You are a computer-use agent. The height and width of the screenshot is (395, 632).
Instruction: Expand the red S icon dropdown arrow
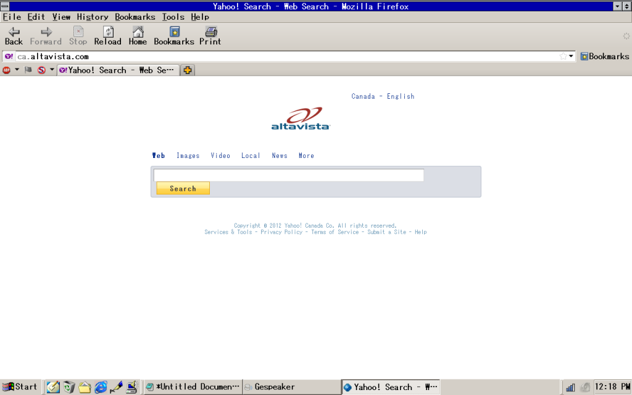[52, 70]
